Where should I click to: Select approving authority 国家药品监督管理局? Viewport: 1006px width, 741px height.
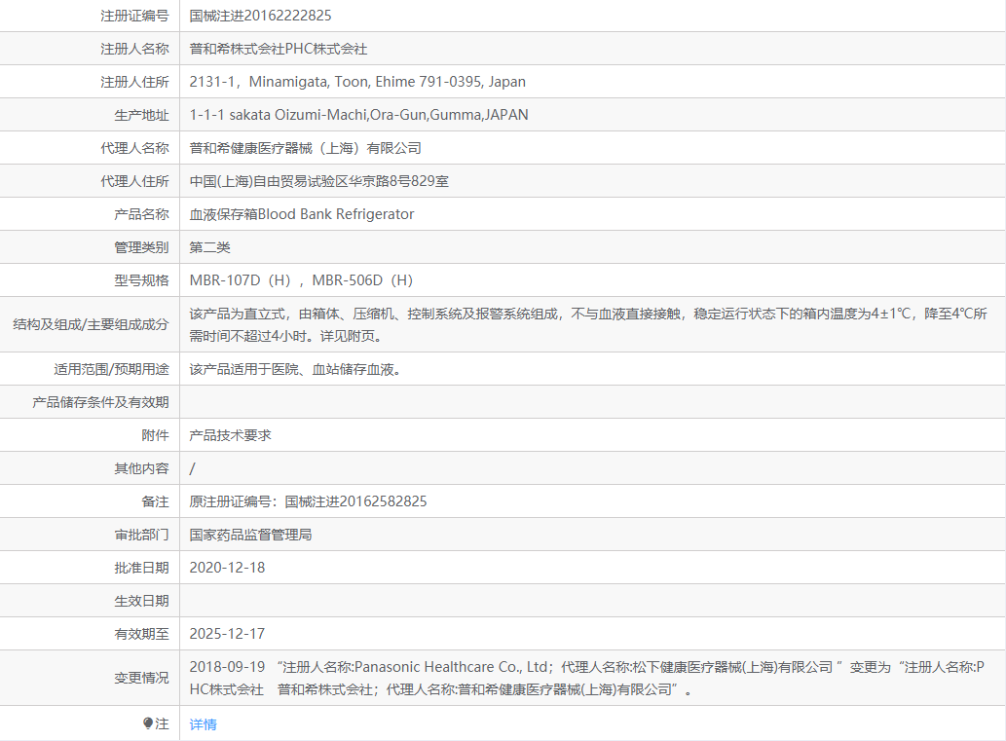click(251, 535)
